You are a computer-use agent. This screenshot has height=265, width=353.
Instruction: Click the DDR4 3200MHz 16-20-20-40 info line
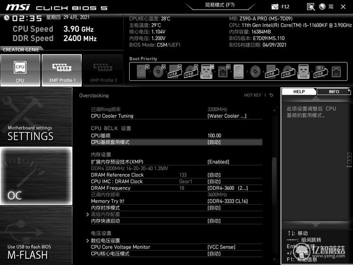[129, 168]
